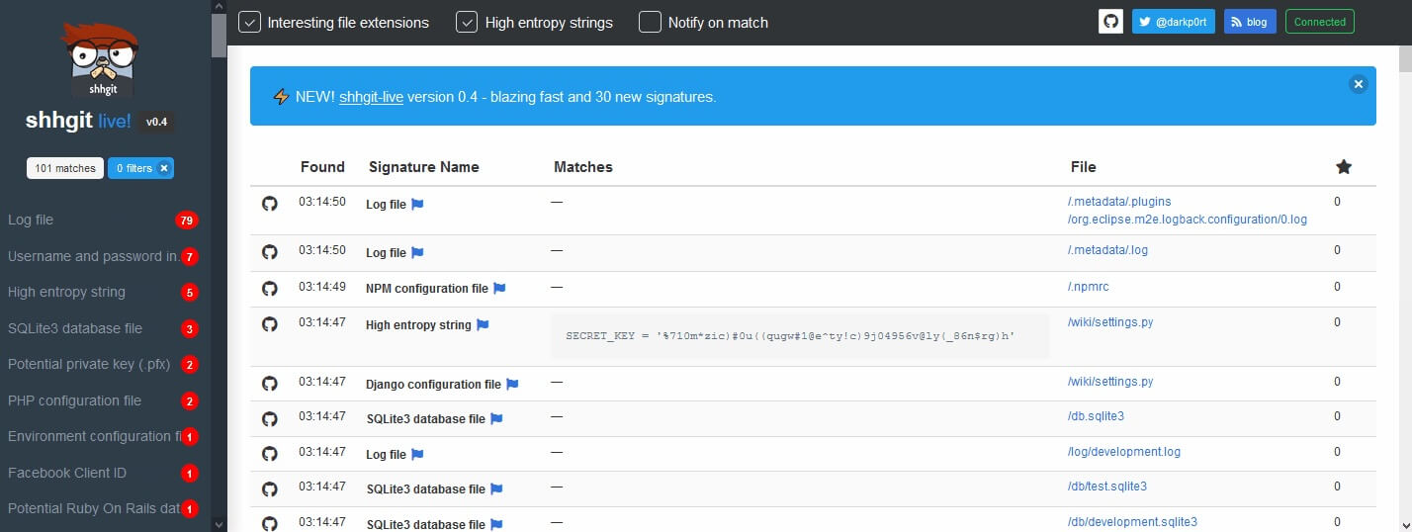This screenshot has height=532, width=1412.
Task: Toggle the Interesting file extensions checkbox
Action: pyautogui.click(x=250, y=22)
